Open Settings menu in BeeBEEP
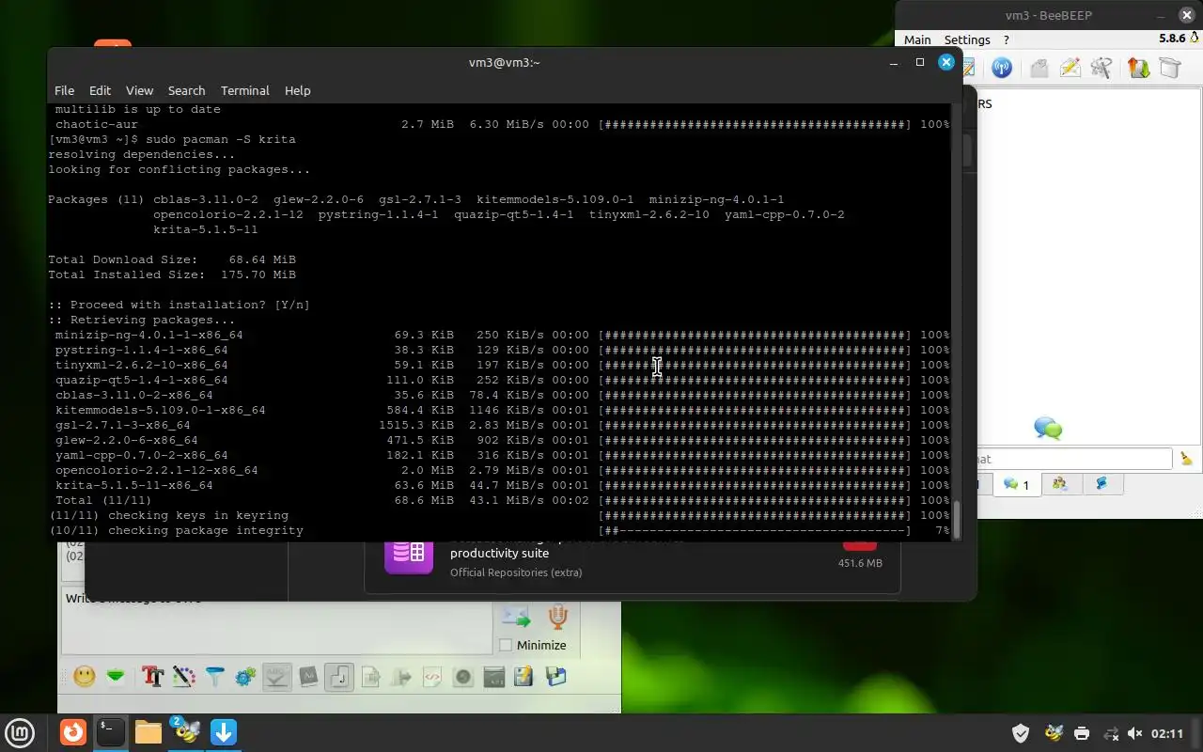The width and height of the screenshot is (1203, 752). tap(967, 39)
